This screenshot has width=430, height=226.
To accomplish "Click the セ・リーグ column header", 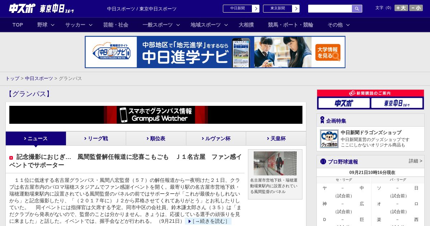I will [x=344, y=180].
